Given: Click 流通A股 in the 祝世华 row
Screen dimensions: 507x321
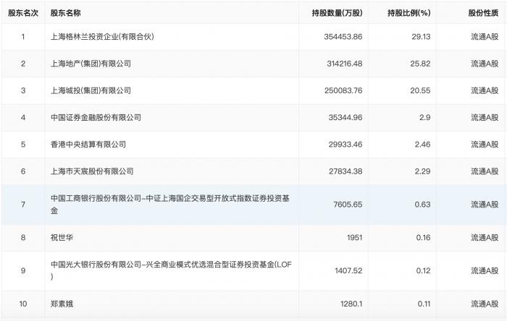Looking at the screenshot, I should (485, 238).
